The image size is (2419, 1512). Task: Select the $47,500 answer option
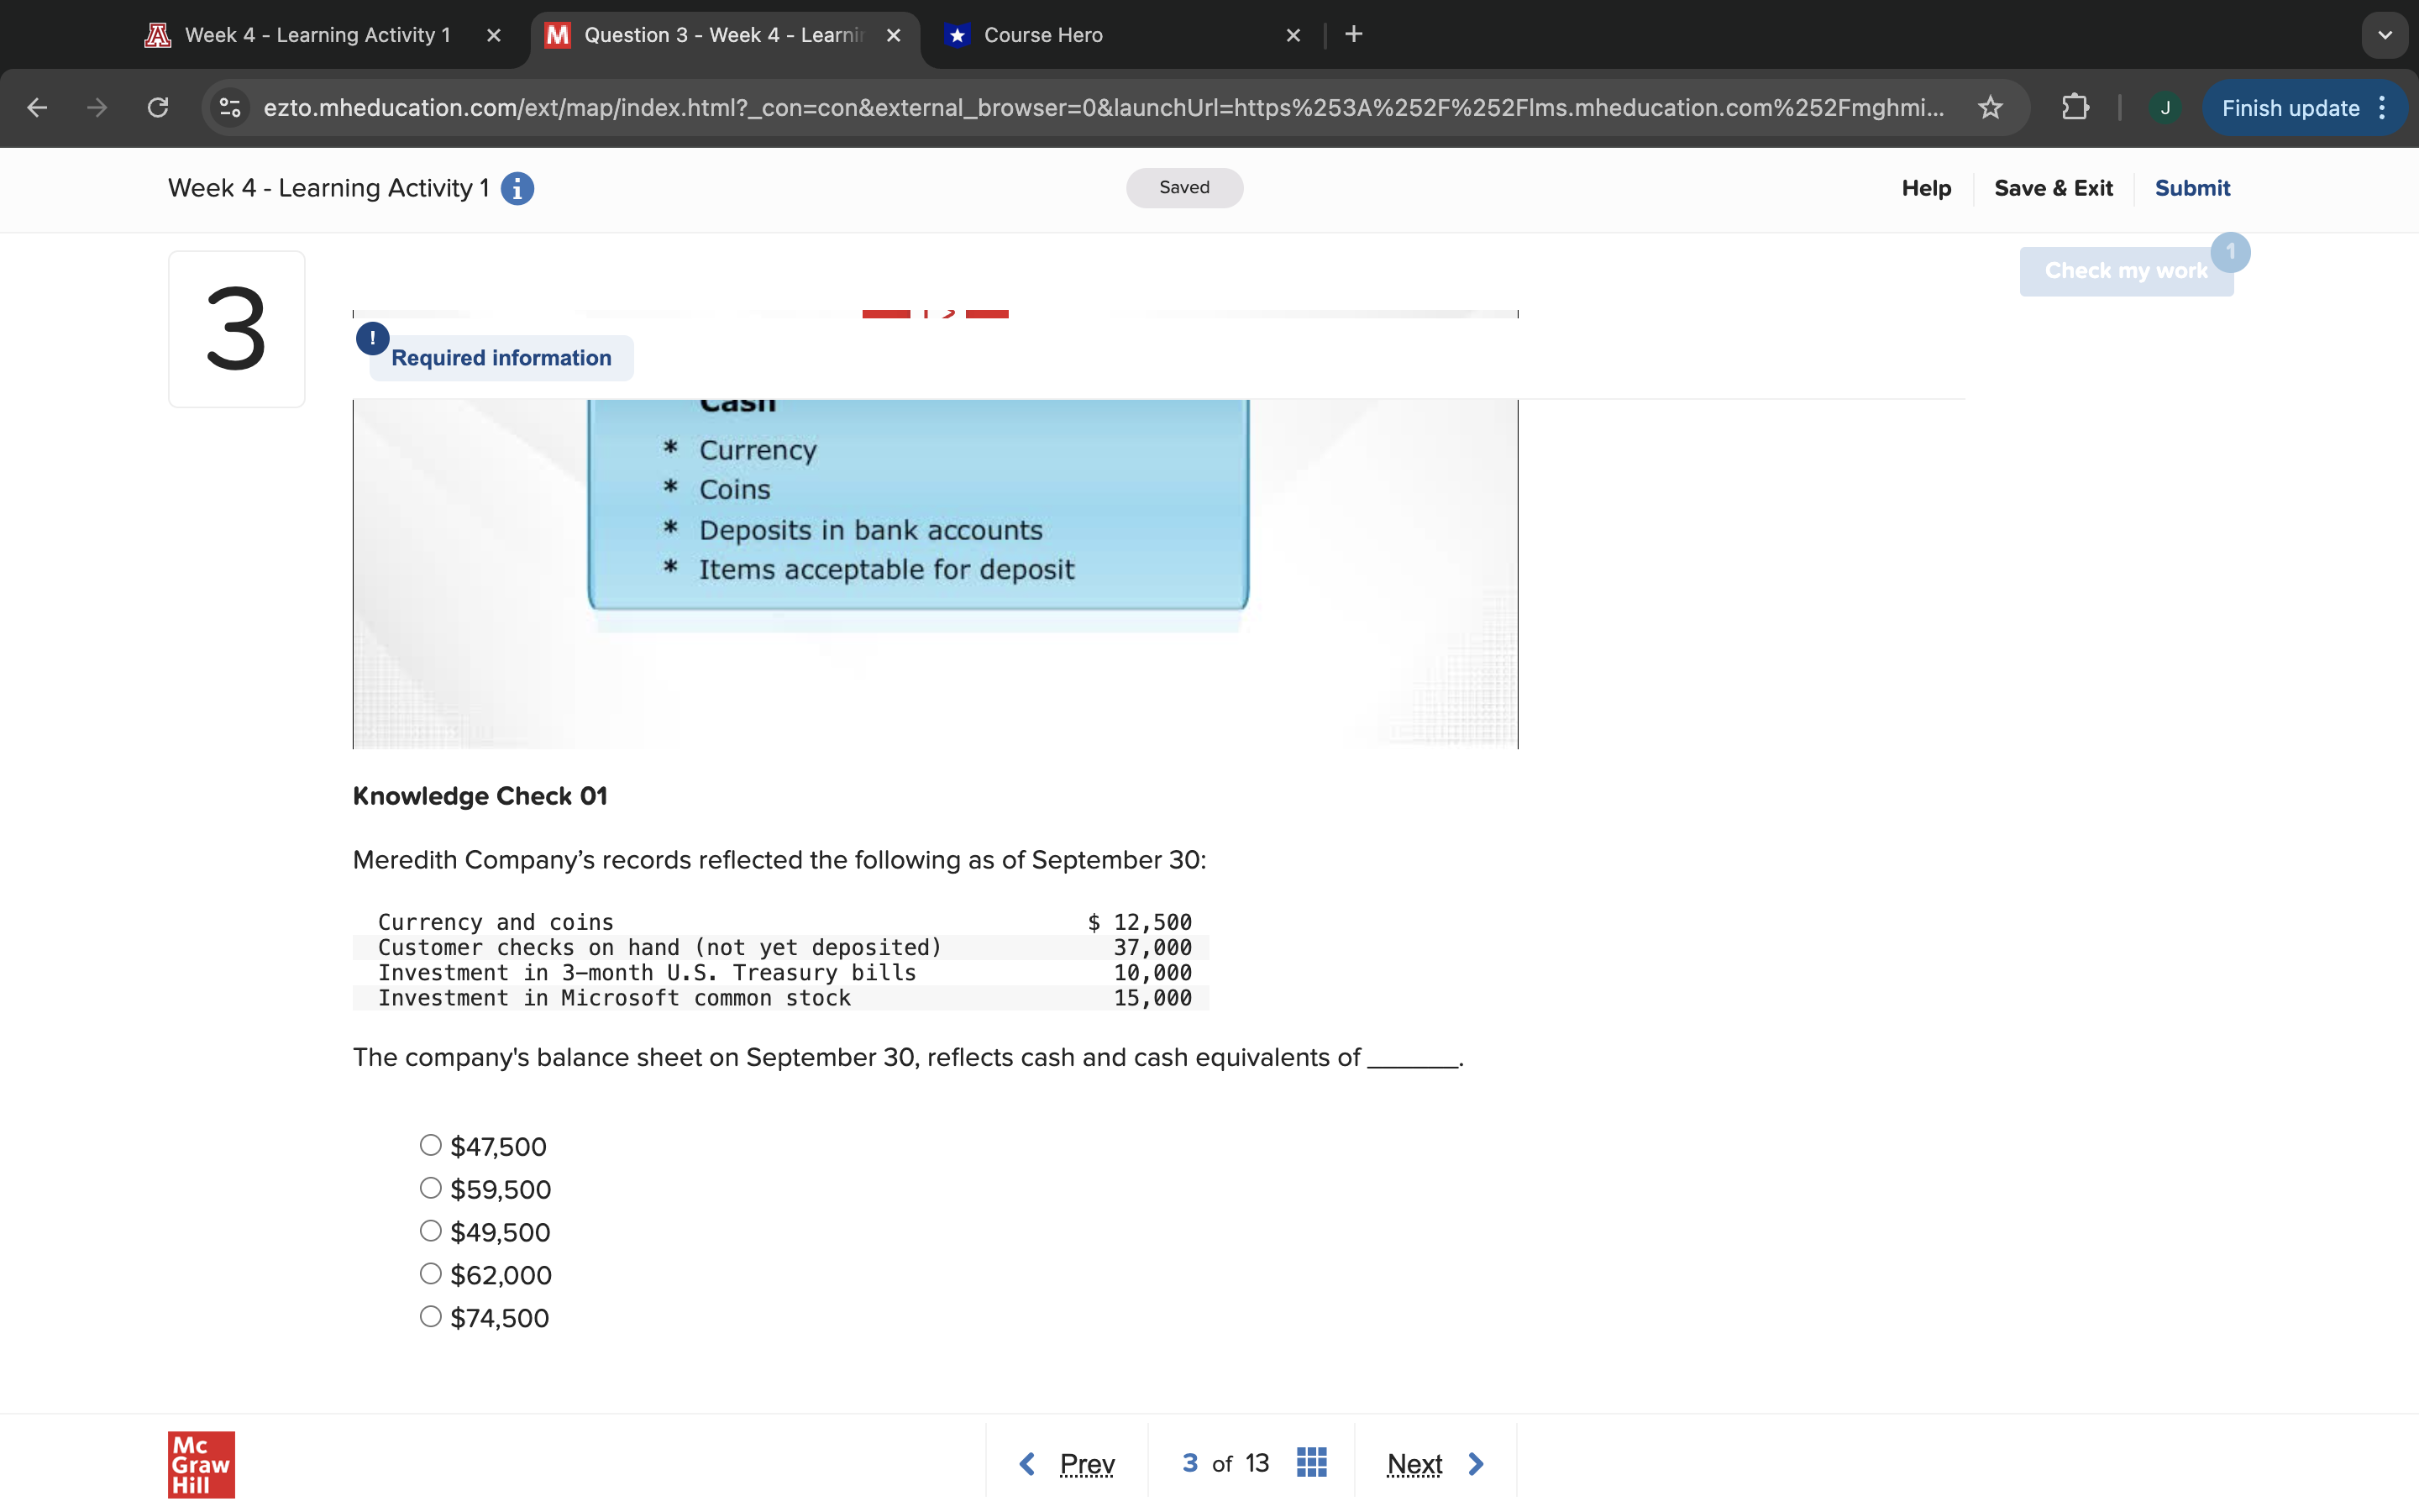[431, 1145]
